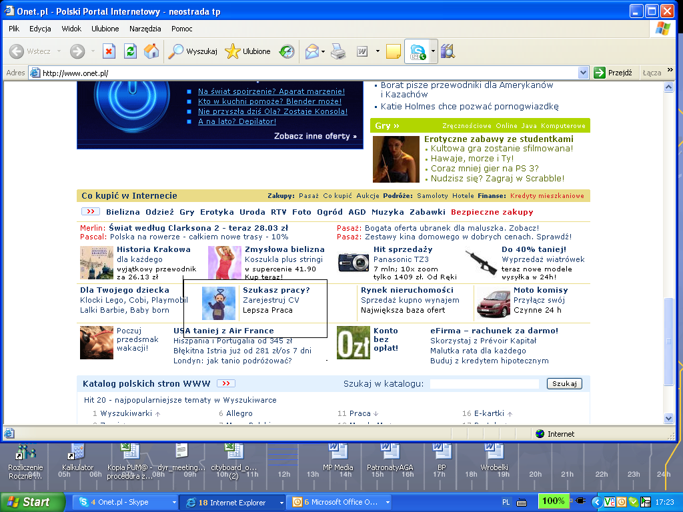Viewport: 683px width, 512px height.
Task: Click the vertical scrollbar thumb
Action: tap(668, 341)
